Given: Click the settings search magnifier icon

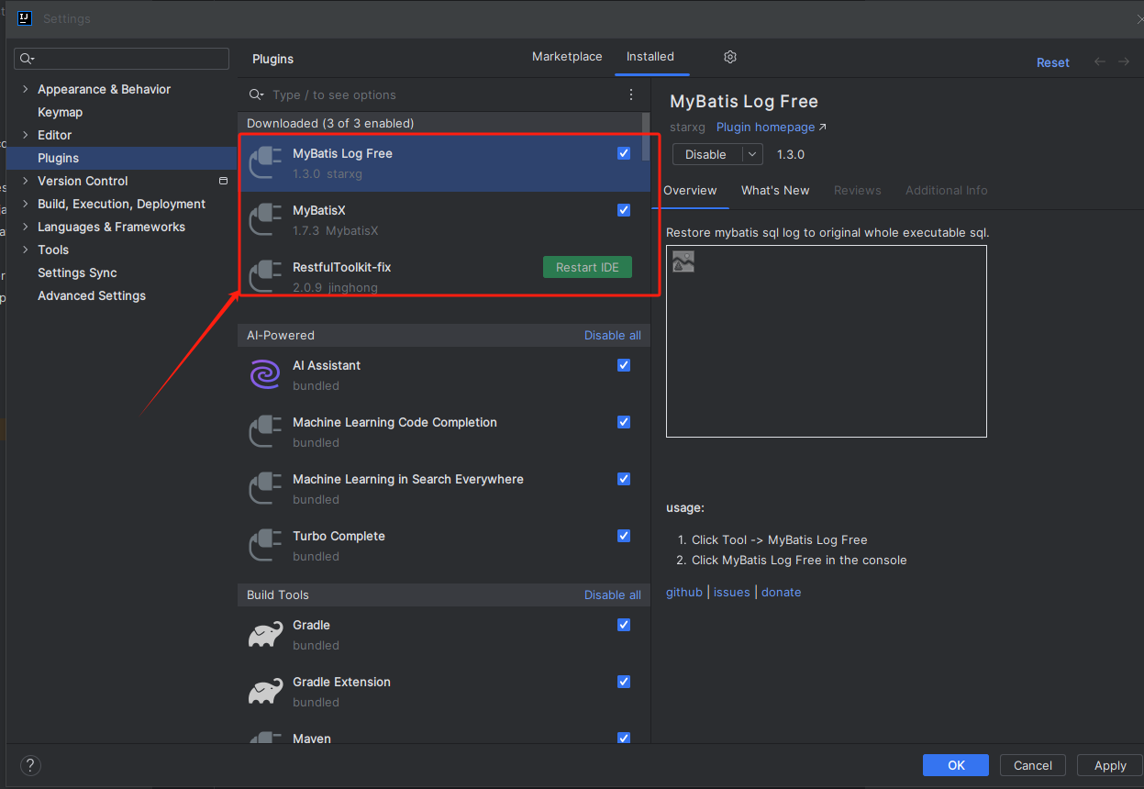Looking at the screenshot, I should point(27,59).
